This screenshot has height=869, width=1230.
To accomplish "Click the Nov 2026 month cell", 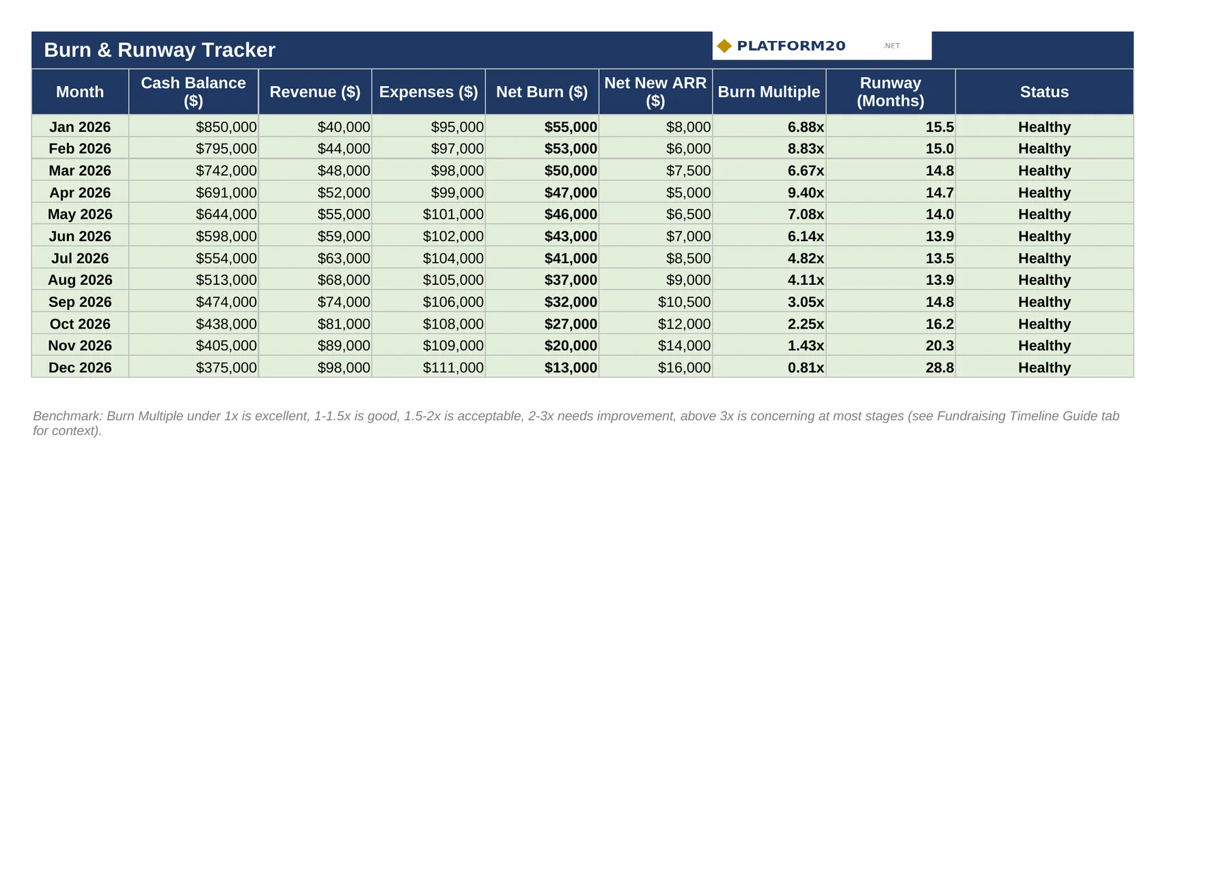I will click(x=80, y=345).
